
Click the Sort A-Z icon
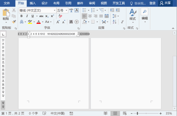pyautogui.click(x=114, y=22)
